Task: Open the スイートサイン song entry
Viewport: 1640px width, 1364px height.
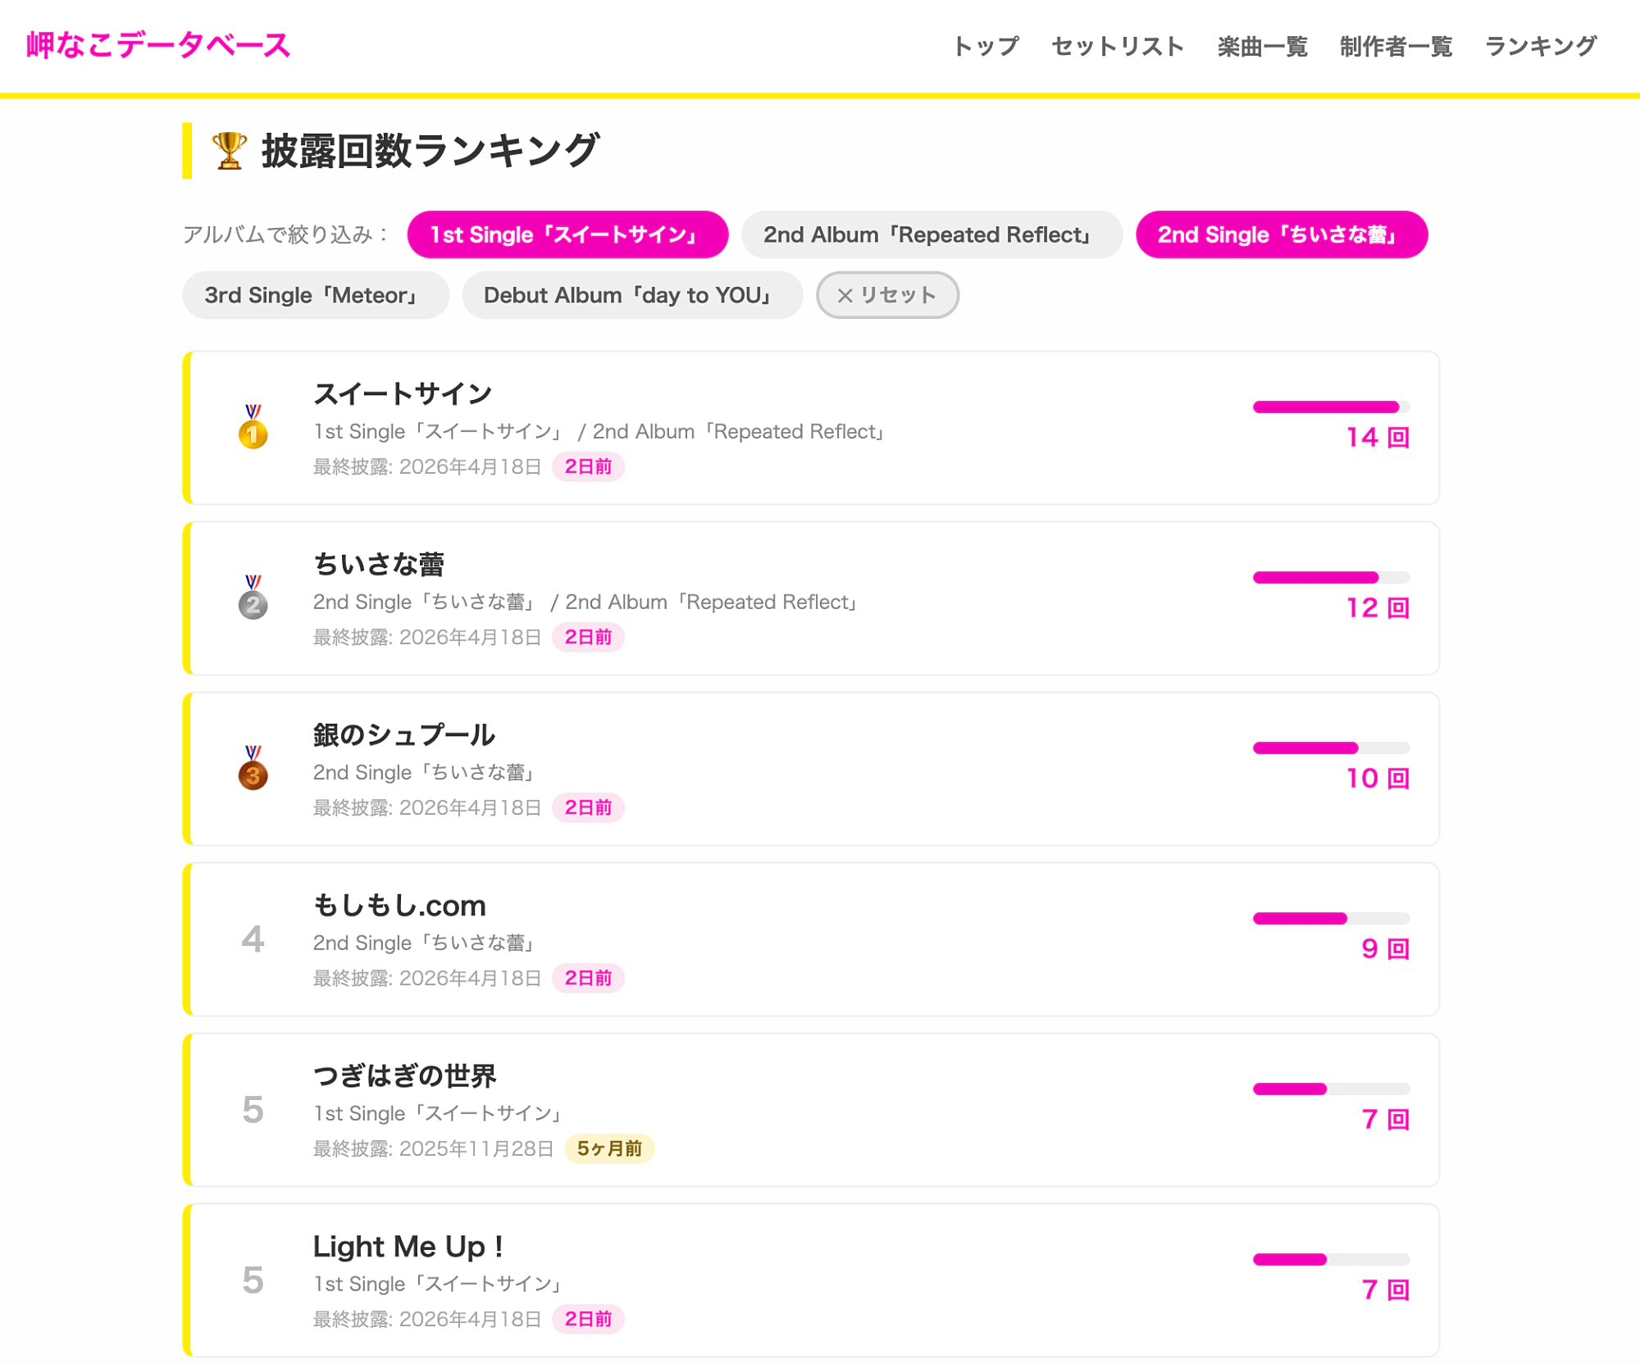Action: tap(403, 394)
